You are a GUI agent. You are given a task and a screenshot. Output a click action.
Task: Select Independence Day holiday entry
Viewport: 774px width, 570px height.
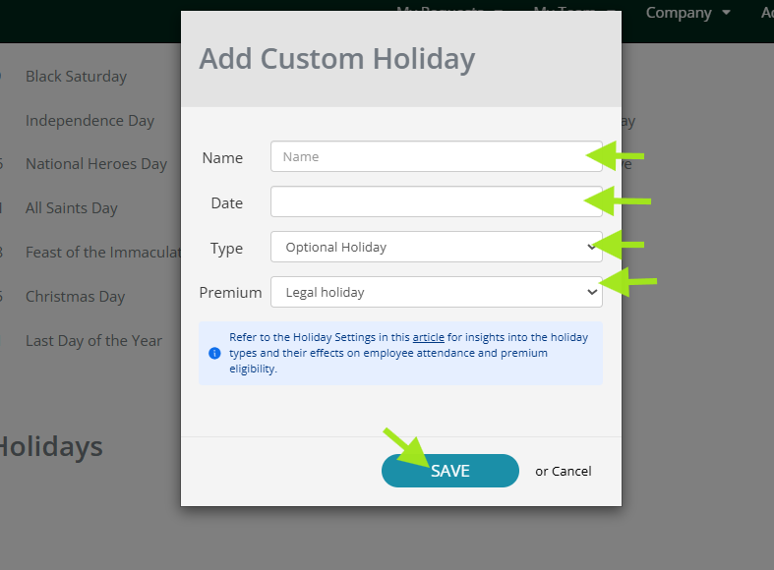click(x=89, y=121)
